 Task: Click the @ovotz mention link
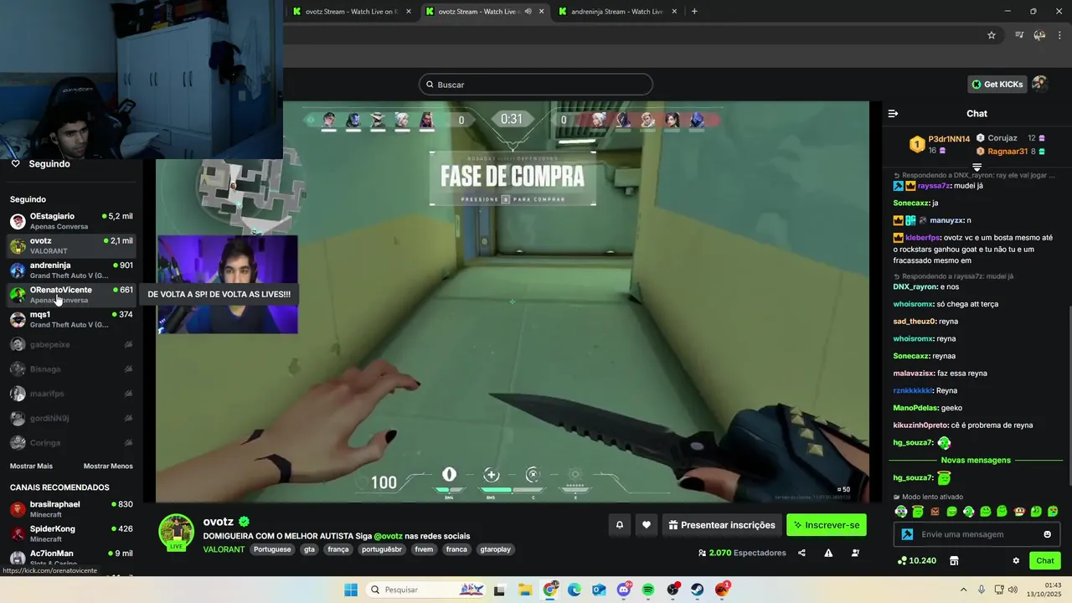pos(388,536)
